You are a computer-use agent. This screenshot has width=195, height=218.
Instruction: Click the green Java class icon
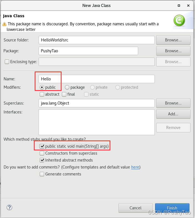tap(179, 21)
